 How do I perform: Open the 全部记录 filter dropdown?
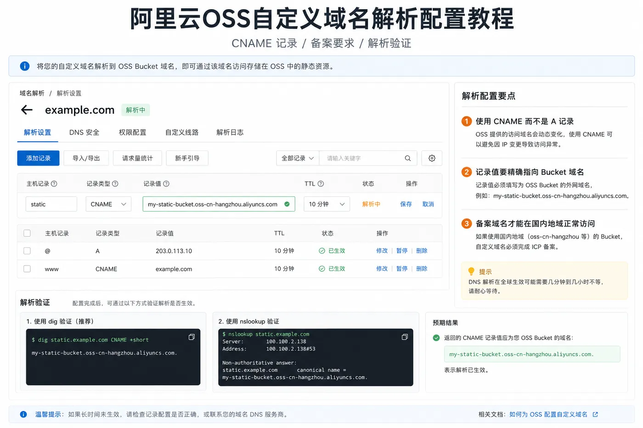click(x=298, y=158)
